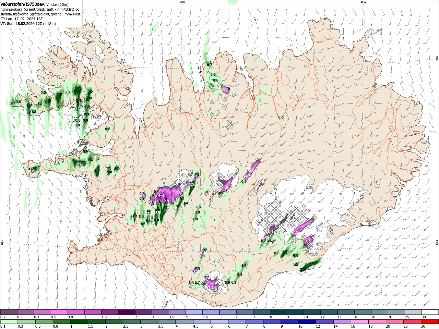Select the 'rigning/skúrir' legend description line

tap(40, 9)
